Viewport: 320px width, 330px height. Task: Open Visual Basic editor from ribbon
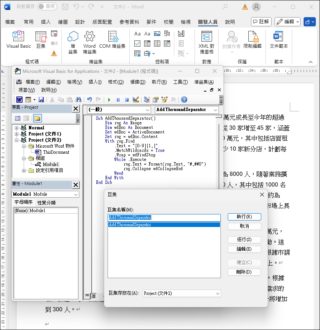click(x=19, y=39)
